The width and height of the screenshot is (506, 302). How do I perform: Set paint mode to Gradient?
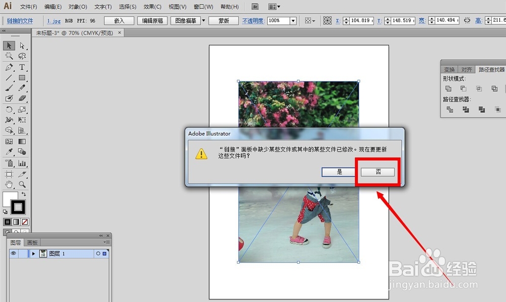[x=16, y=222]
